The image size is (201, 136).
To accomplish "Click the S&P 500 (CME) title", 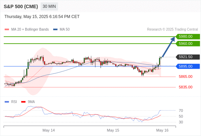I will pos(21,6).
